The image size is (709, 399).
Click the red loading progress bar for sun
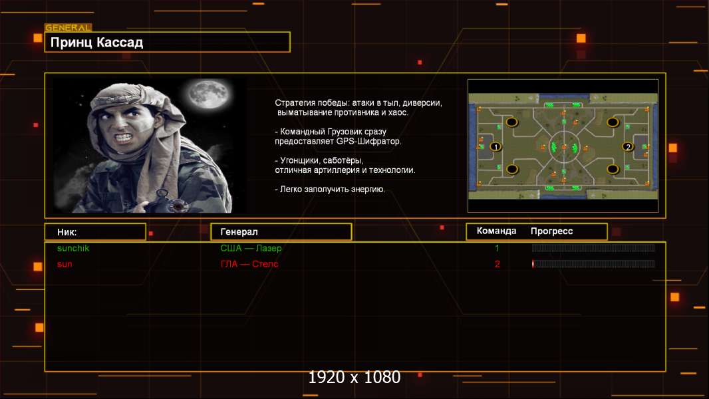[593, 264]
